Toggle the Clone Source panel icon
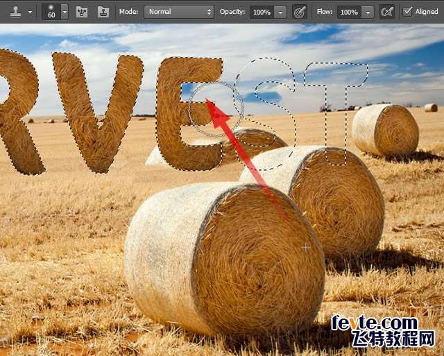 pos(103,12)
